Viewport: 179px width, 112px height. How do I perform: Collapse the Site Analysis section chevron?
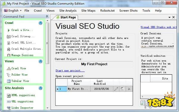(40, 88)
